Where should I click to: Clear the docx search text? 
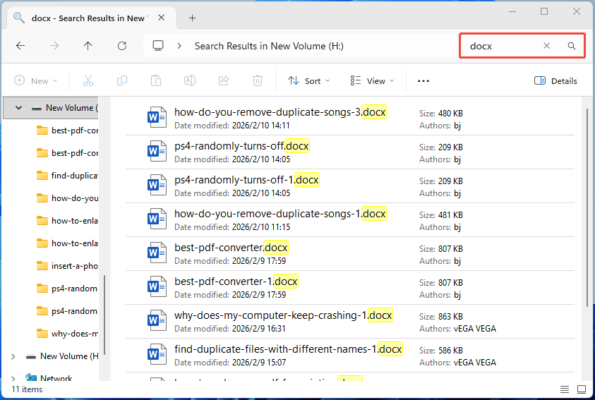click(546, 46)
